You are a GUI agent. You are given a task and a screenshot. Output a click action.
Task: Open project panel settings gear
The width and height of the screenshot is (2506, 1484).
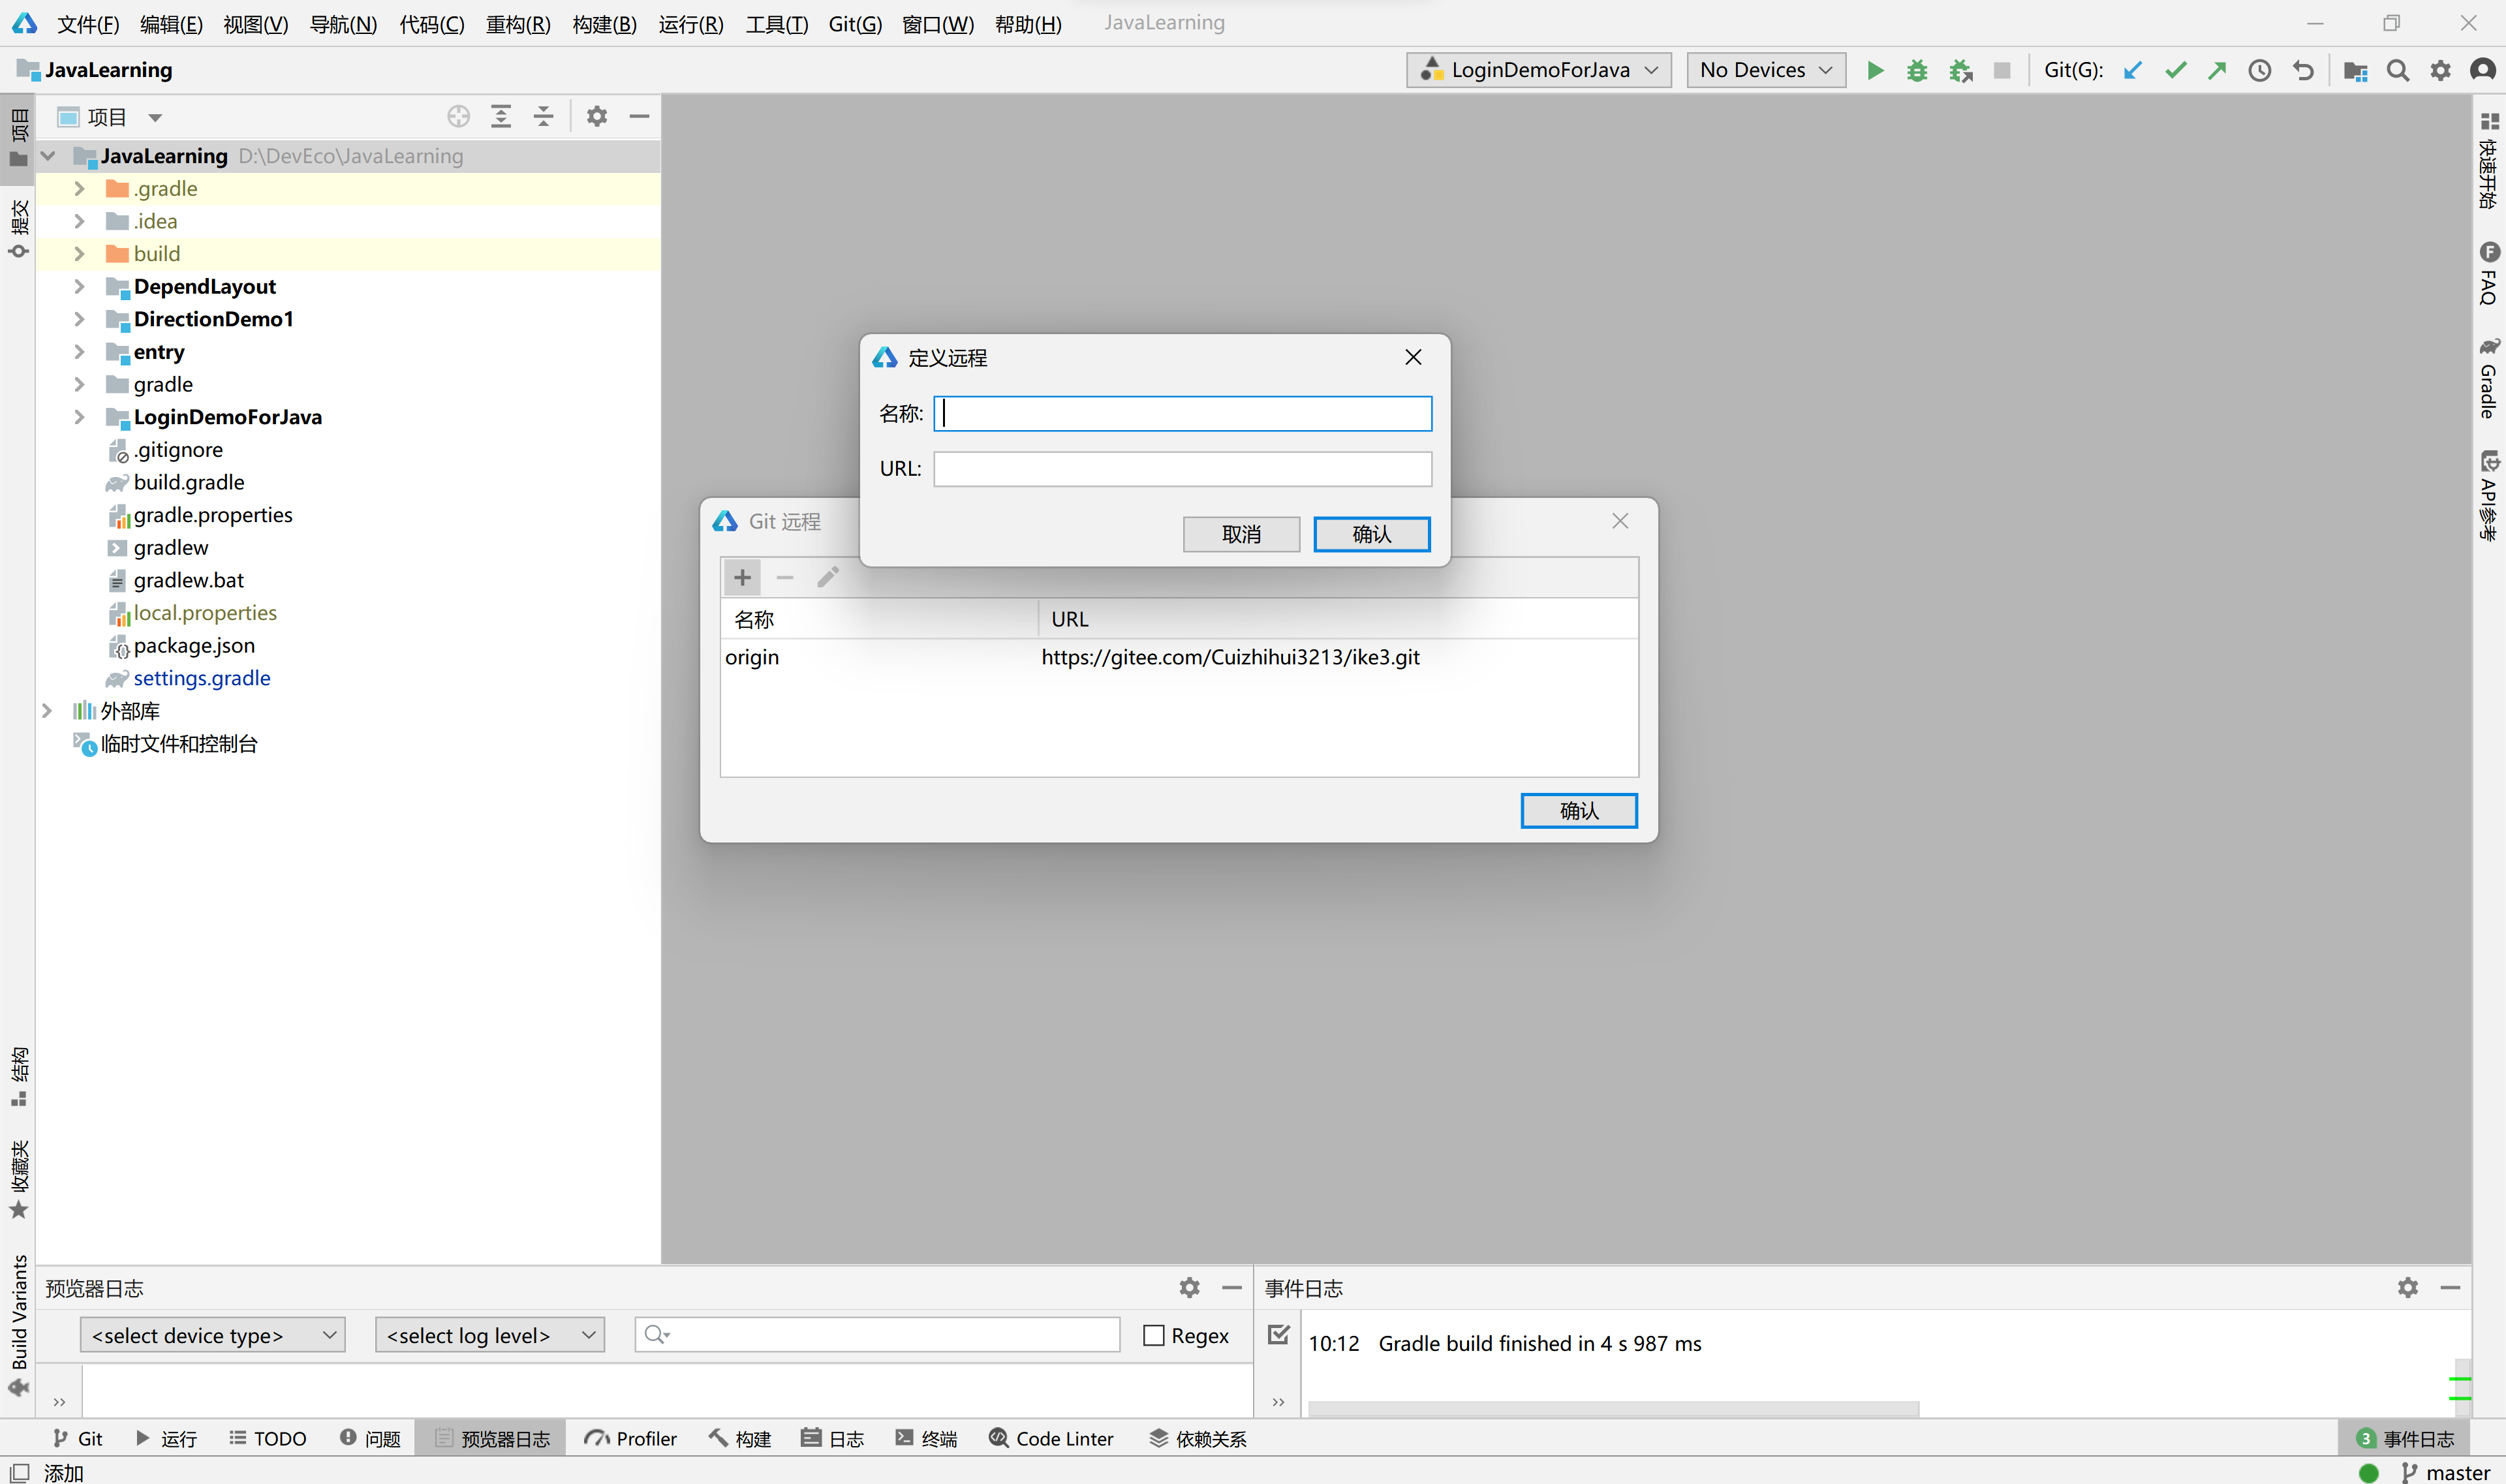coord(597,117)
